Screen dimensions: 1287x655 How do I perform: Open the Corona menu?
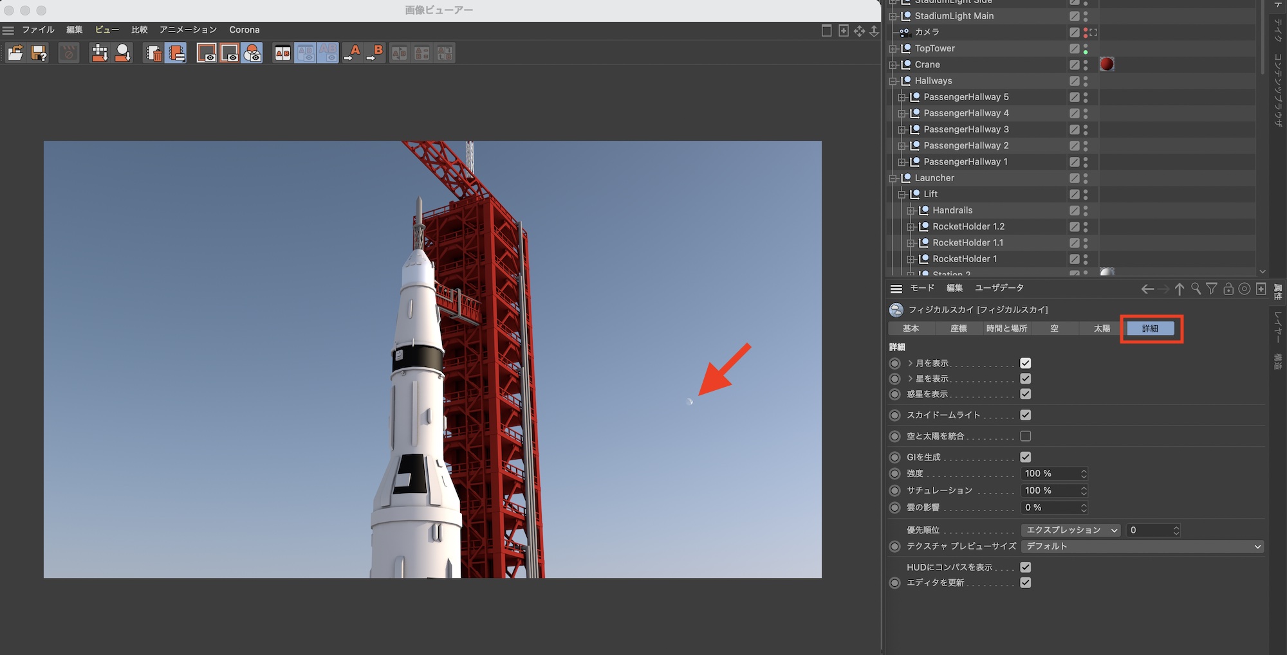[244, 30]
